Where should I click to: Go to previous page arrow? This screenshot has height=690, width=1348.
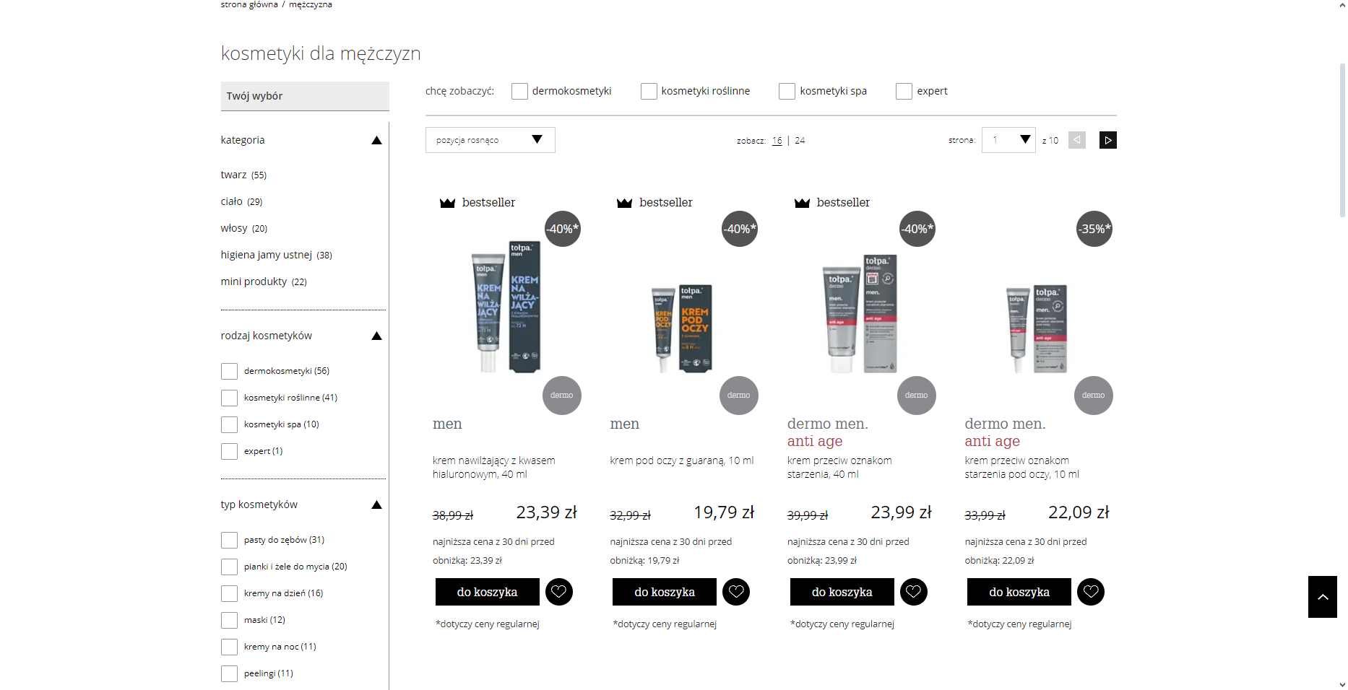click(x=1077, y=140)
